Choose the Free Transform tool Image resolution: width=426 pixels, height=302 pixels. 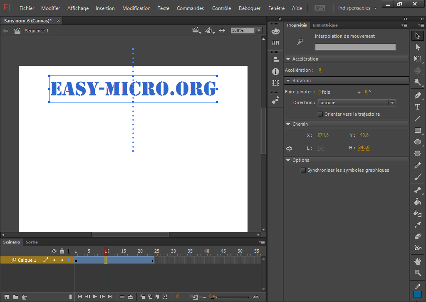418,59
